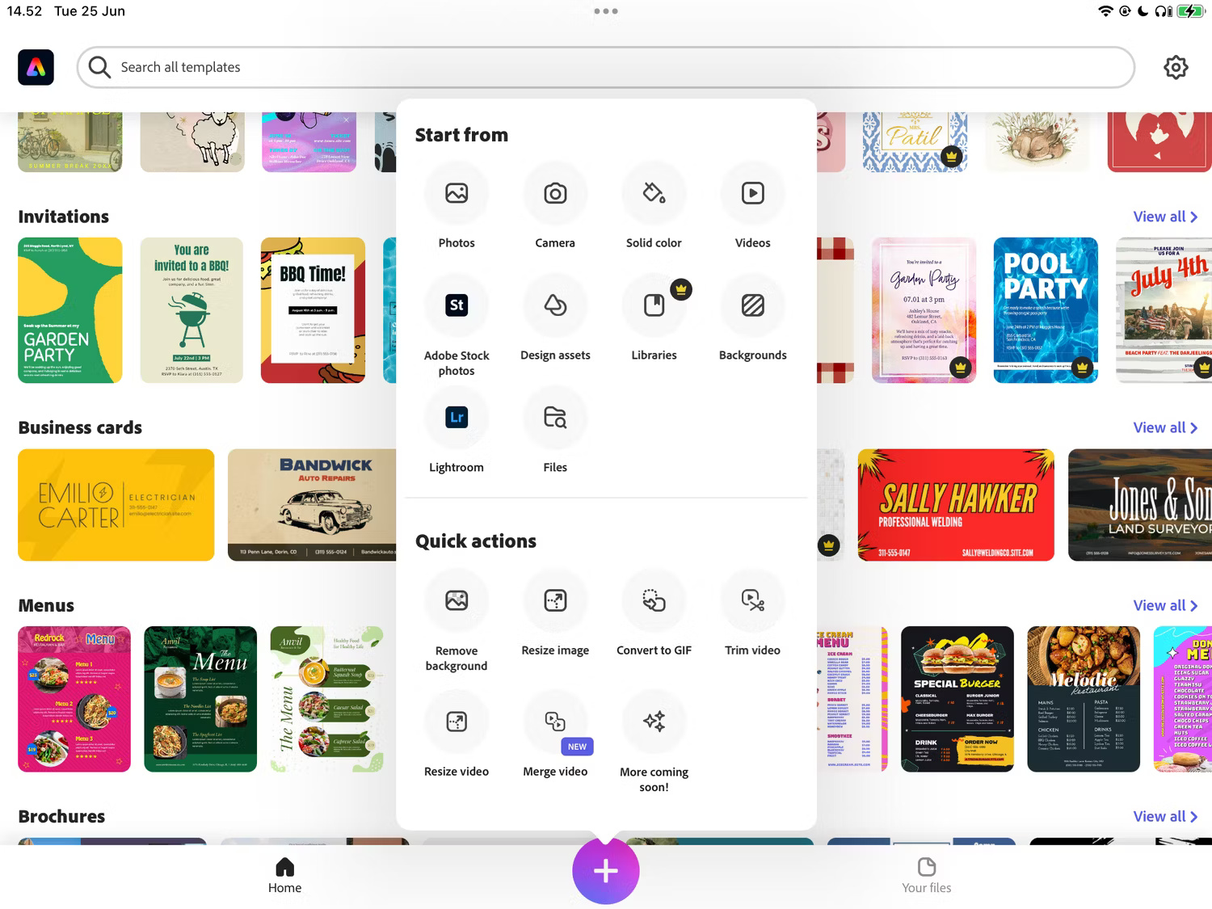The image size is (1212, 909).
Task: View all Business cards templates
Action: pos(1164,427)
